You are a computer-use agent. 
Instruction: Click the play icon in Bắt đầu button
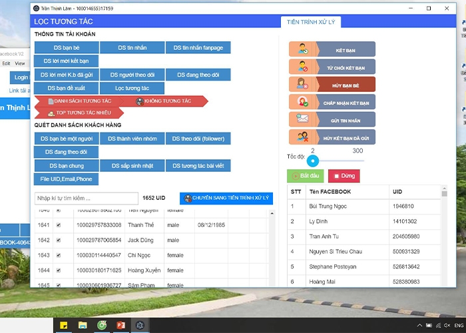pos(296,176)
